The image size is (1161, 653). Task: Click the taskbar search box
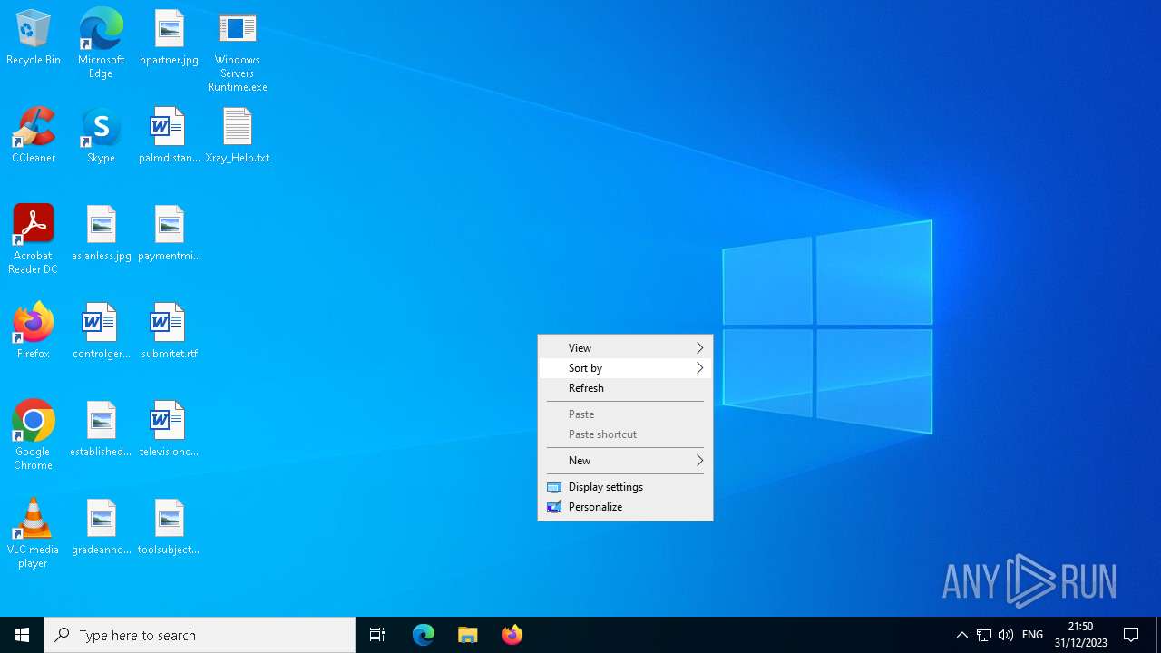pyautogui.click(x=200, y=635)
